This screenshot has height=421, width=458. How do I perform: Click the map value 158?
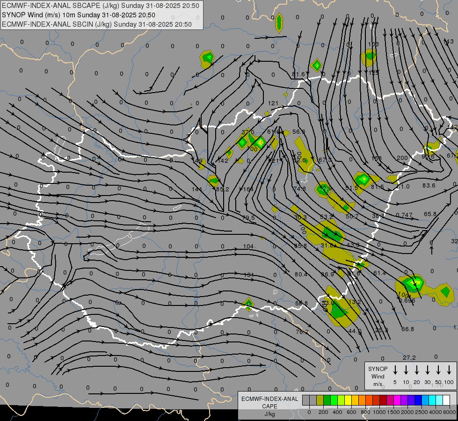[x=377, y=159]
